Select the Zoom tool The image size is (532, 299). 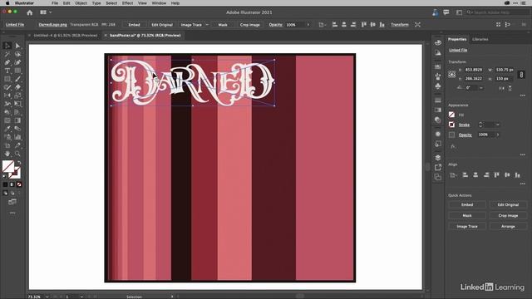pyautogui.click(x=17, y=154)
